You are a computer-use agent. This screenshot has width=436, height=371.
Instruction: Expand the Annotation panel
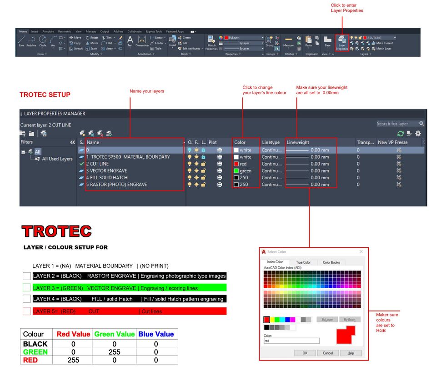[145, 54]
